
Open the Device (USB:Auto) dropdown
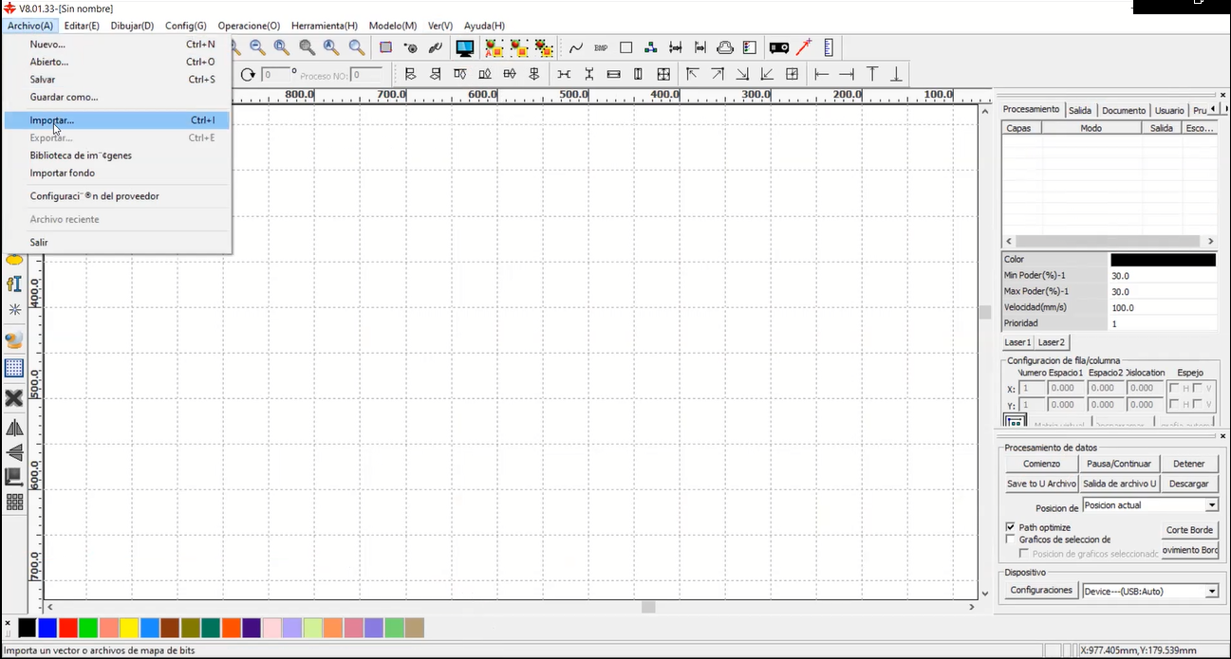click(x=1212, y=591)
